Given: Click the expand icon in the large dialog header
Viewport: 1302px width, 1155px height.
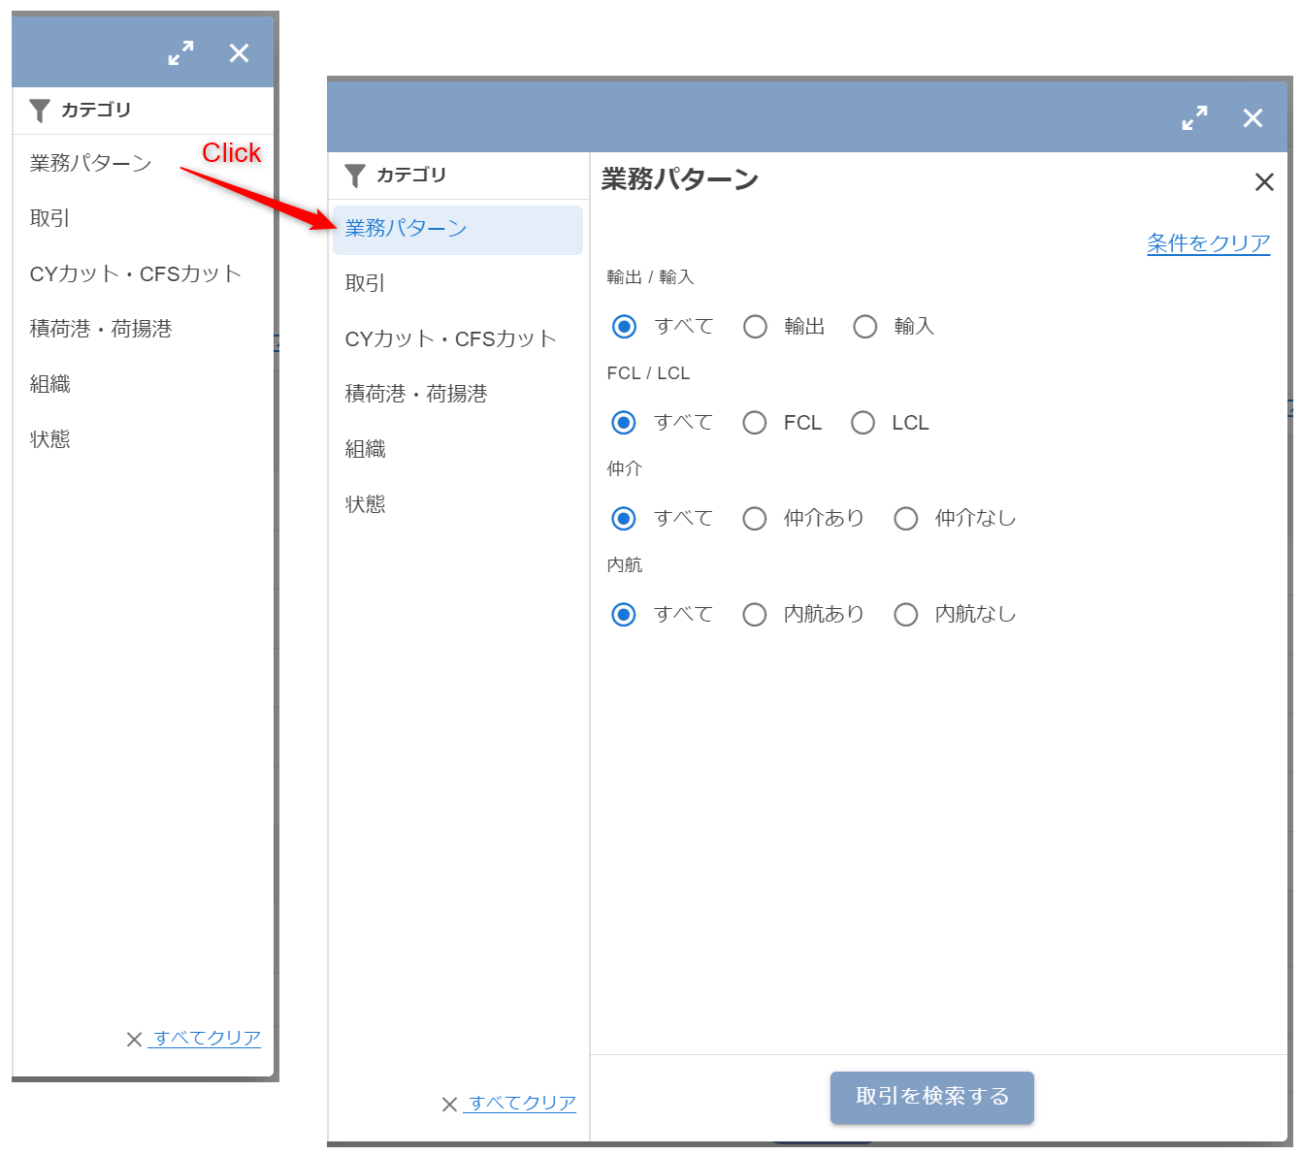Looking at the screenshot, I should click(x=1194, y=118).
